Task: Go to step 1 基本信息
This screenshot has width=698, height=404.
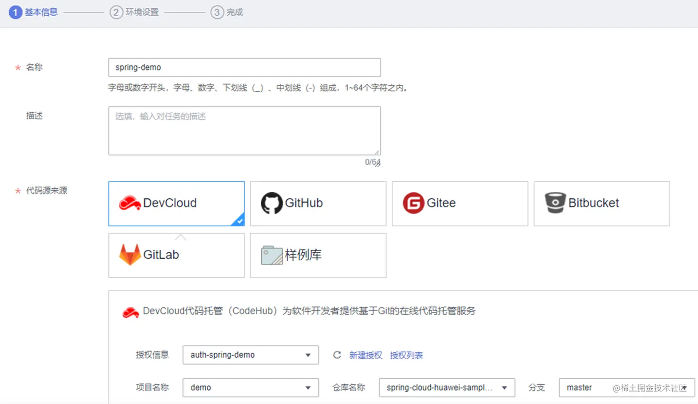Action: click(33, 12)
